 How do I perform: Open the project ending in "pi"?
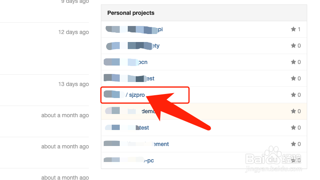tap(134, 30)
